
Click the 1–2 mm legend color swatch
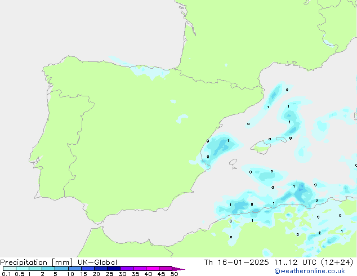(35, 269)
